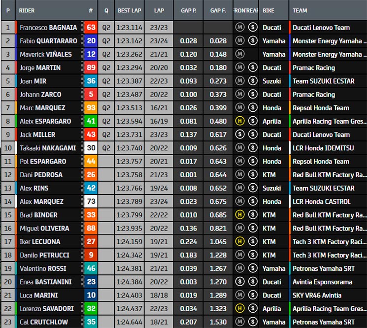
Task: Sort by the BEST LAP column header
Action: point(129,10)
